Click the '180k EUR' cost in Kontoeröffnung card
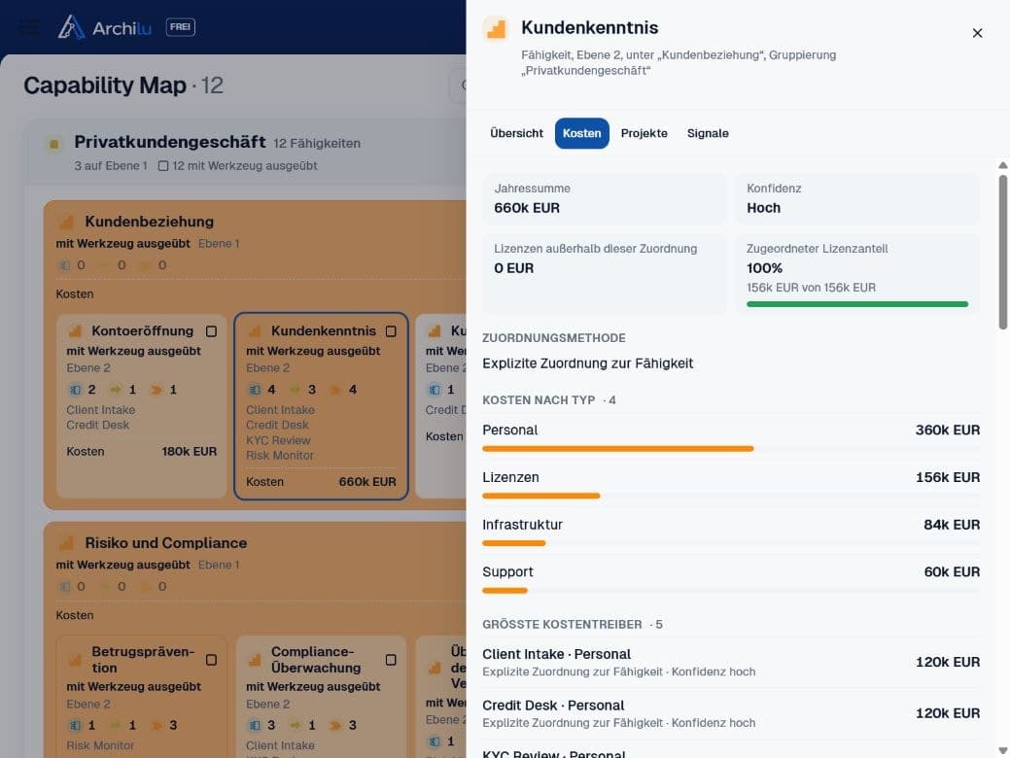 click(x=190, y=452)
